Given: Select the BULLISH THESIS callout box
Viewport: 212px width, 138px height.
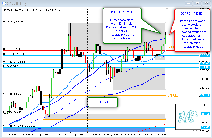Looking at the screenshot, I should [x=122, y=25].
